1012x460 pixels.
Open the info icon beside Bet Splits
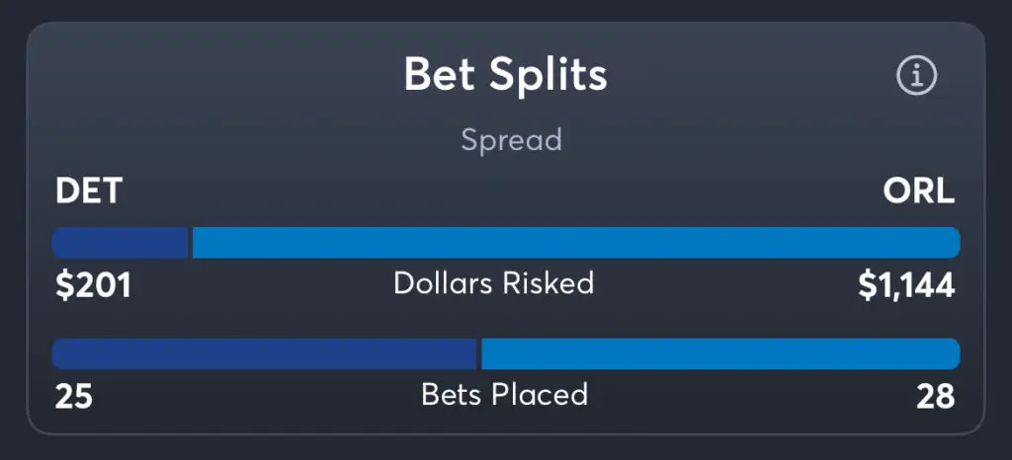pyautogui.click(x=916, y=76)
